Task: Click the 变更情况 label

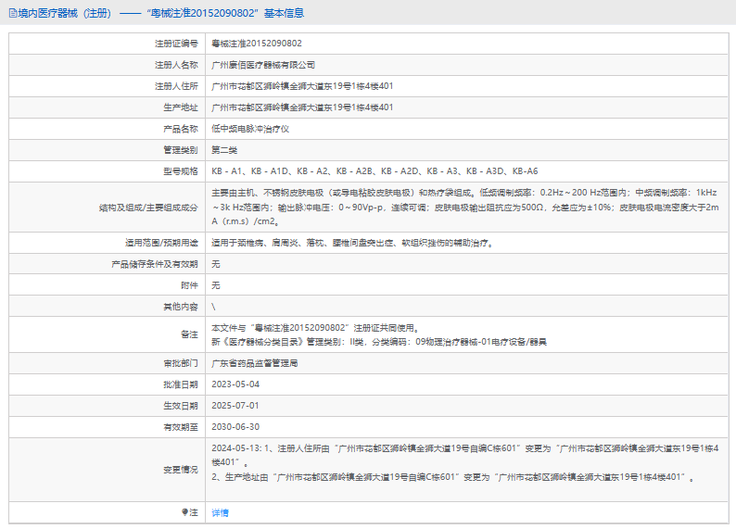Action: [x=181, y=470]
